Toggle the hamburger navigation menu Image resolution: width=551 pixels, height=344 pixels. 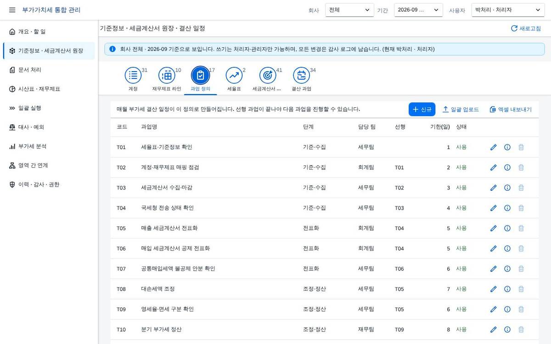[x=12, y=10]
